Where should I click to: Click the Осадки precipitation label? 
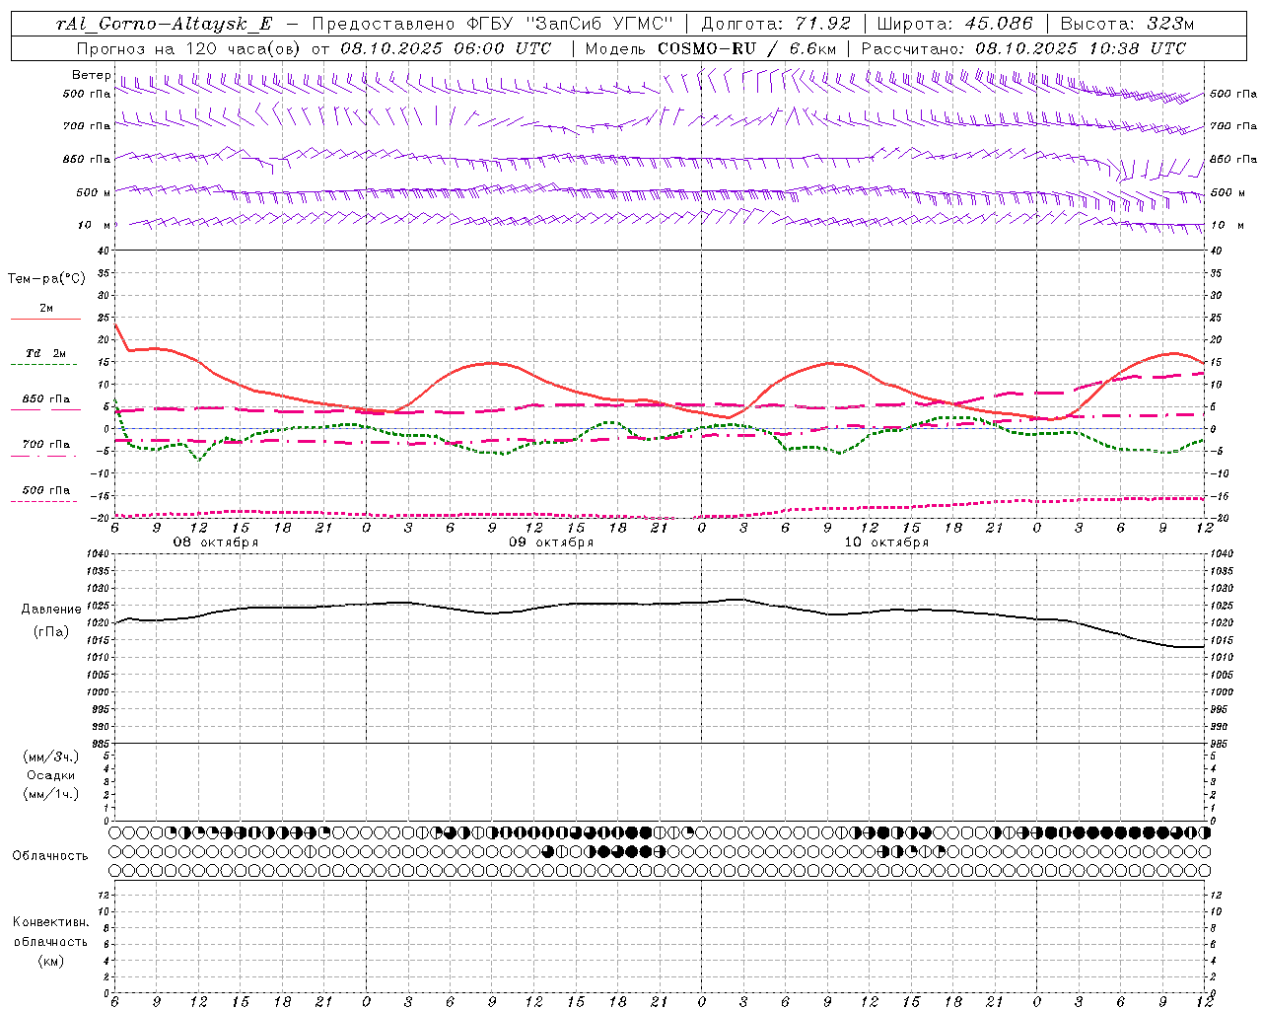[51, 775]
